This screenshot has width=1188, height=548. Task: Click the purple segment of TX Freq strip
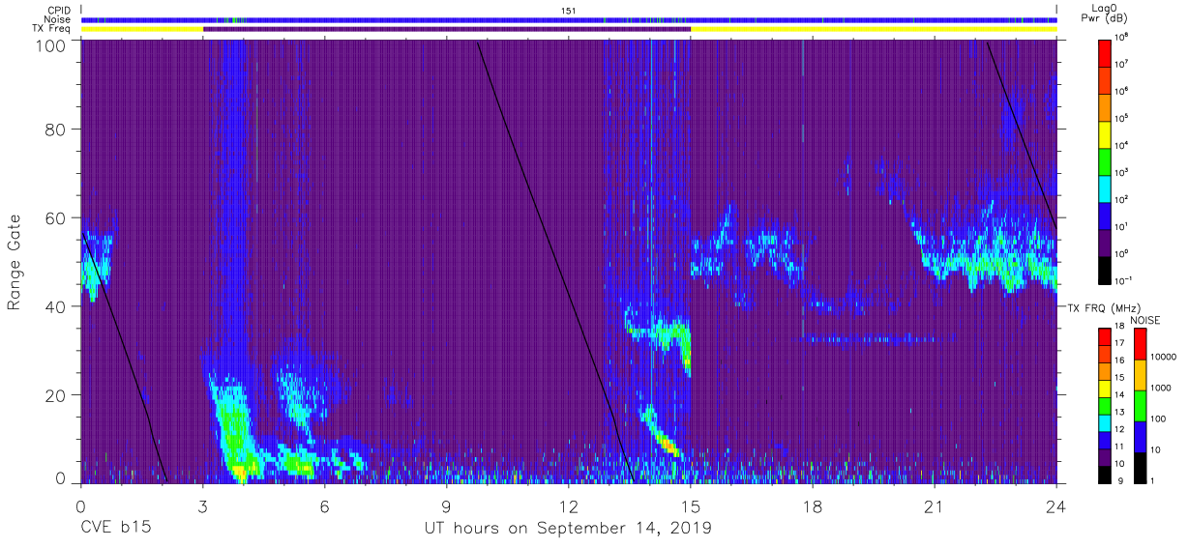point(447,29)
